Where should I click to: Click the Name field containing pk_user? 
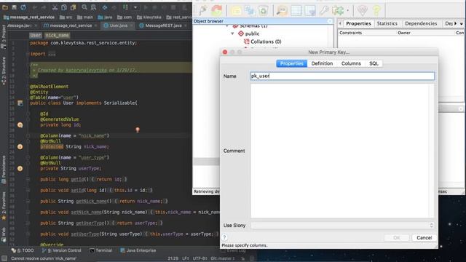click(342, 76)
